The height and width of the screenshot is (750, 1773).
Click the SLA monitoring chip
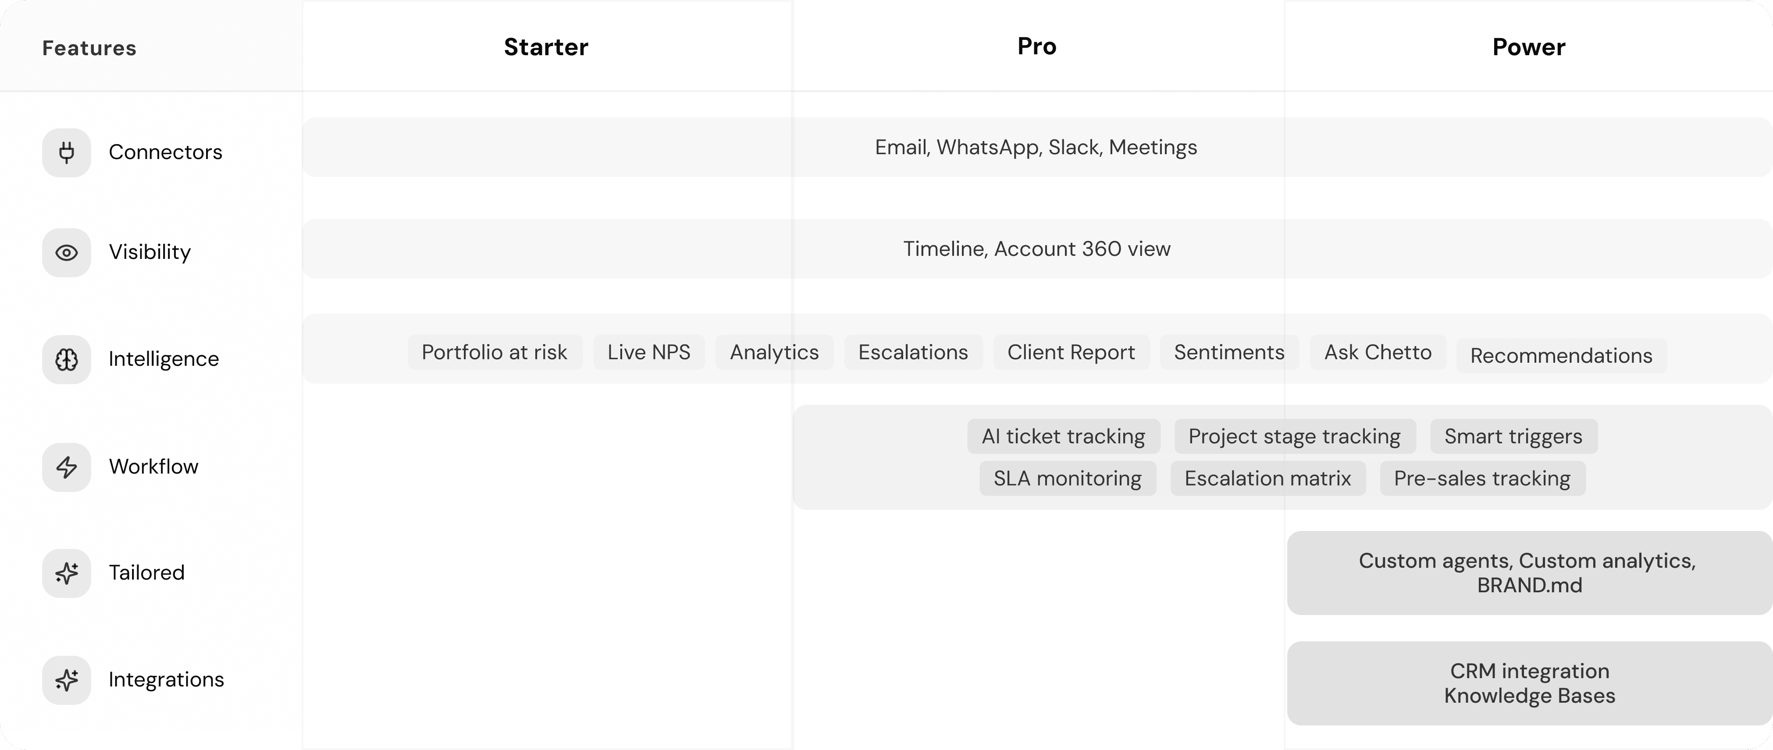(x=1068, y=478)
